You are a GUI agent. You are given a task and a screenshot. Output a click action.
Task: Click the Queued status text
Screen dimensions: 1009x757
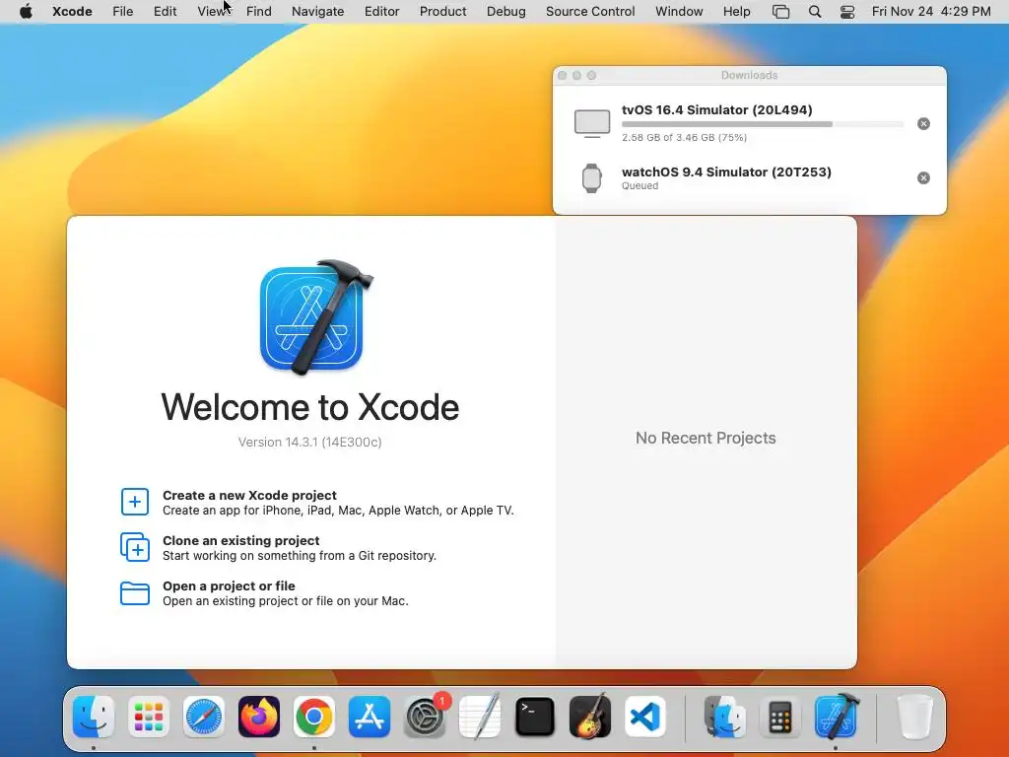[x=639, y=186]
